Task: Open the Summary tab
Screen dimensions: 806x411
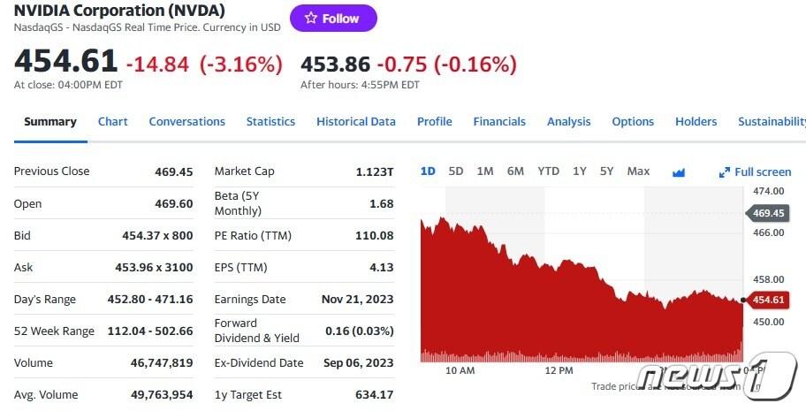Action: (x=50, y=122)
